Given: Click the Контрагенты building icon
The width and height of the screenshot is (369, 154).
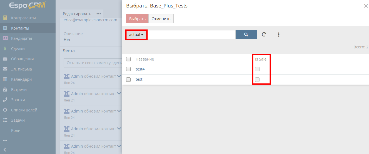Looking at the screenshot, I should click(x=5, y=18).
